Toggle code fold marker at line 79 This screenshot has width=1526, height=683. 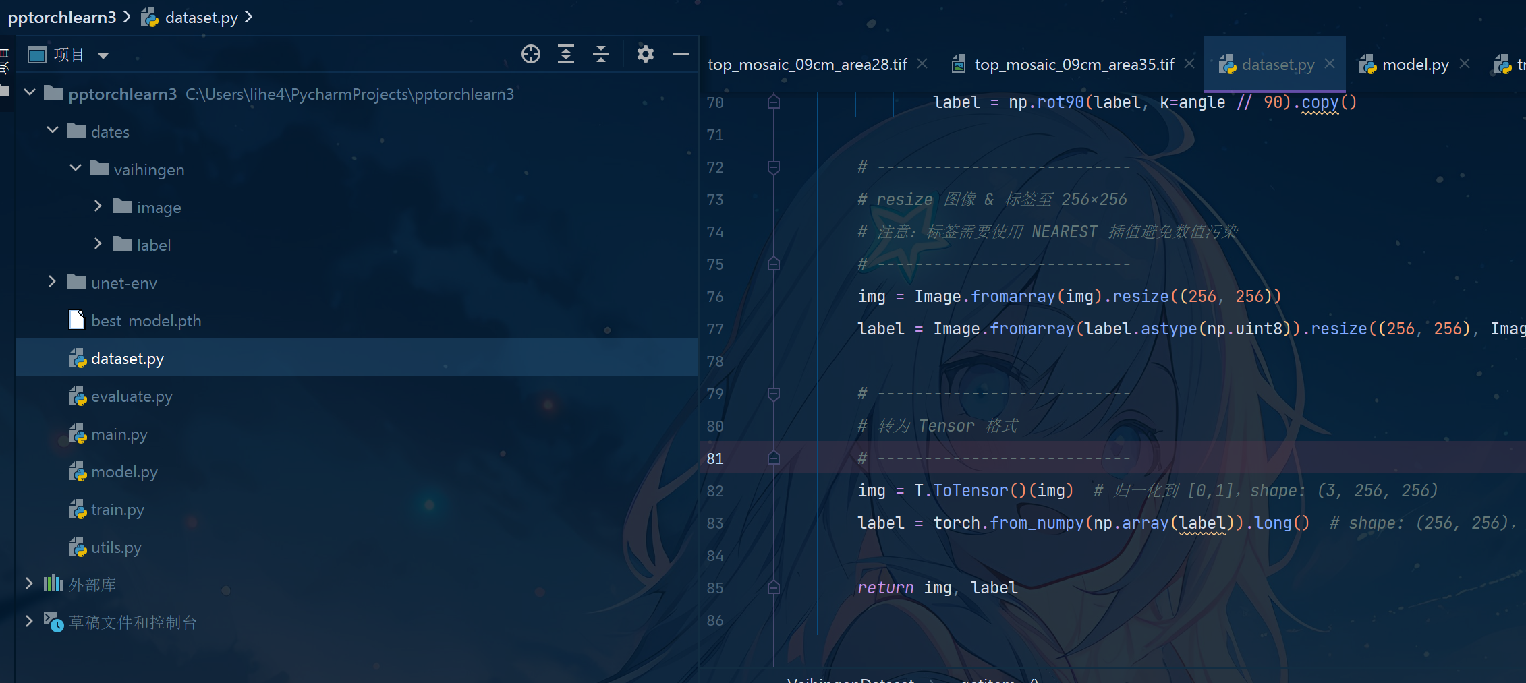tap(774, 394)
